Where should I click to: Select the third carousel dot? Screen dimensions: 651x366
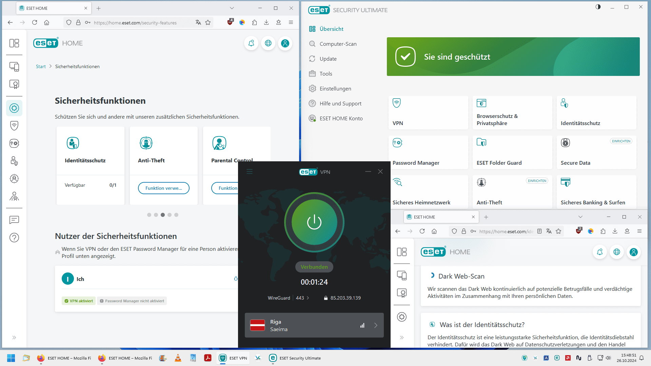[x=163, y=215]
